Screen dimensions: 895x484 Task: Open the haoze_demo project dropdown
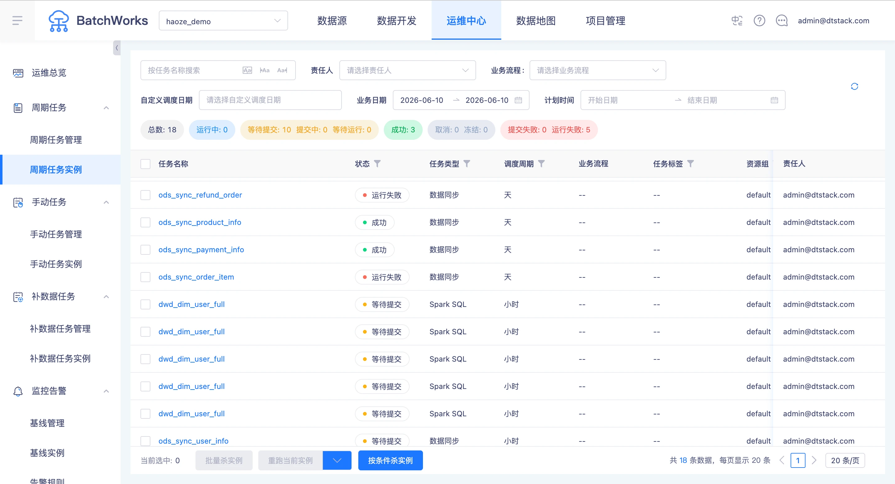(x=223, y=21)
